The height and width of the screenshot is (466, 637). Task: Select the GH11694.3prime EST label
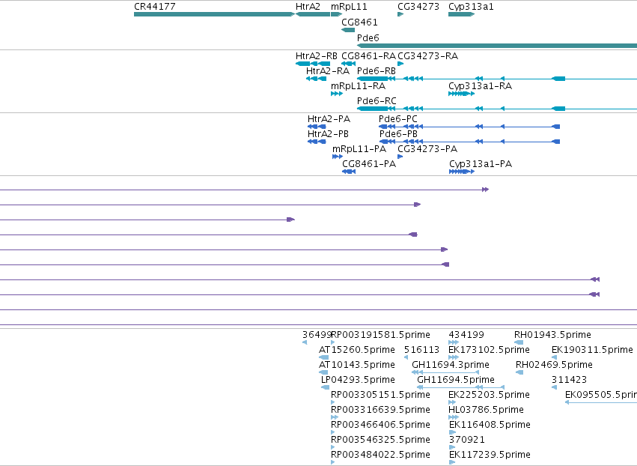(451, 365)
